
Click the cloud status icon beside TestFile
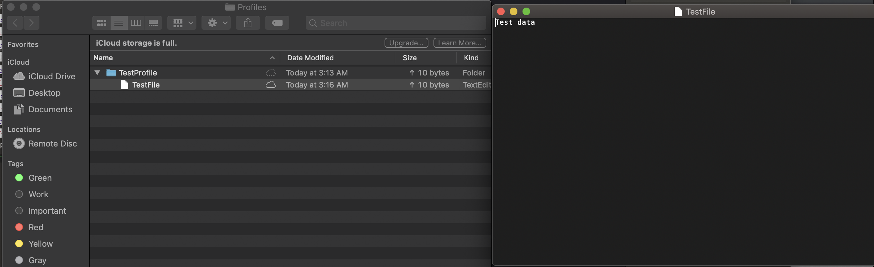[x=270, y=85]
